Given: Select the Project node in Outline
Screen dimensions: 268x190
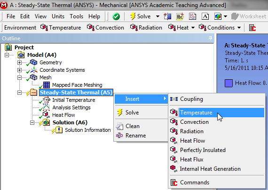Looking at the screenshot, I should pyautogui.click(x=24, y=47).
